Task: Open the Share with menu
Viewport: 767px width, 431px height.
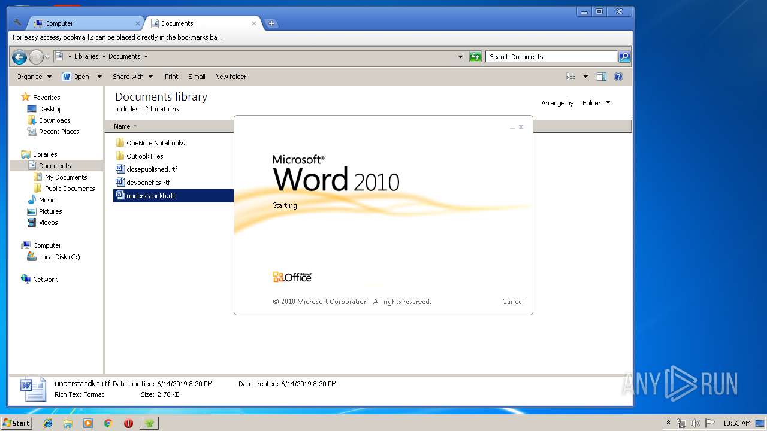Action: 133,77
